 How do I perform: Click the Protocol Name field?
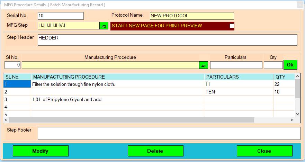192,16
